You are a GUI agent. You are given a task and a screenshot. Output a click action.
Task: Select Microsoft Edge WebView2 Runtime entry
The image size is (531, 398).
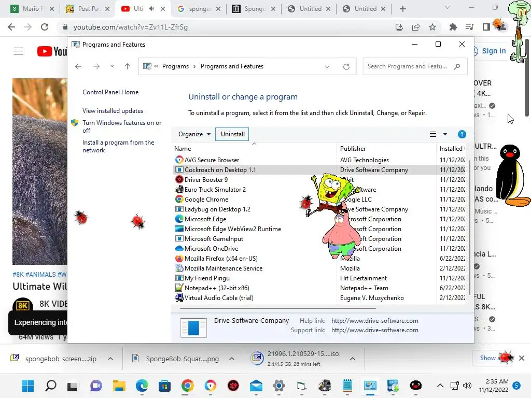click(x=233, y=229)
